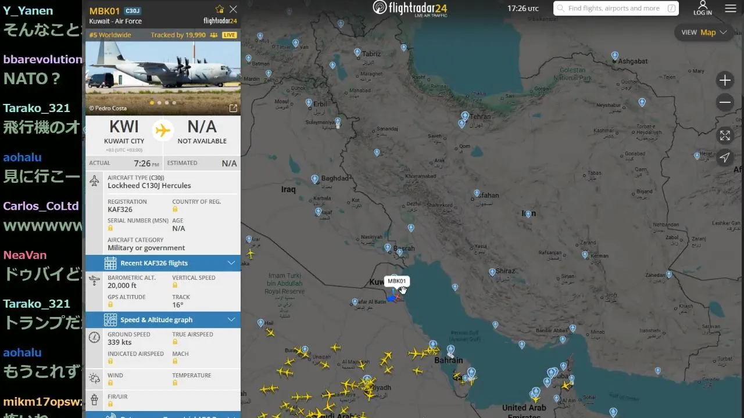Open the VIEW Map dropdown
The height and width of the screenshot is (418, 744).
704,33
